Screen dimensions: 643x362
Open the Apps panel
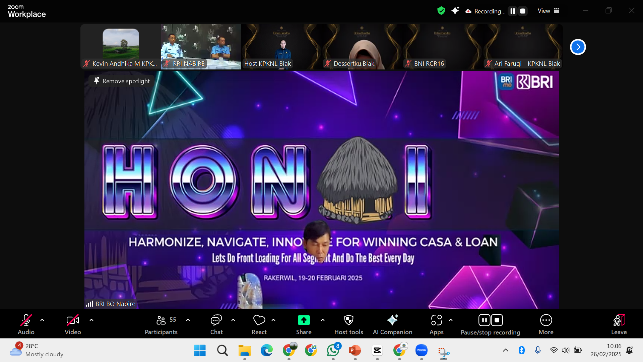(436, 324)
